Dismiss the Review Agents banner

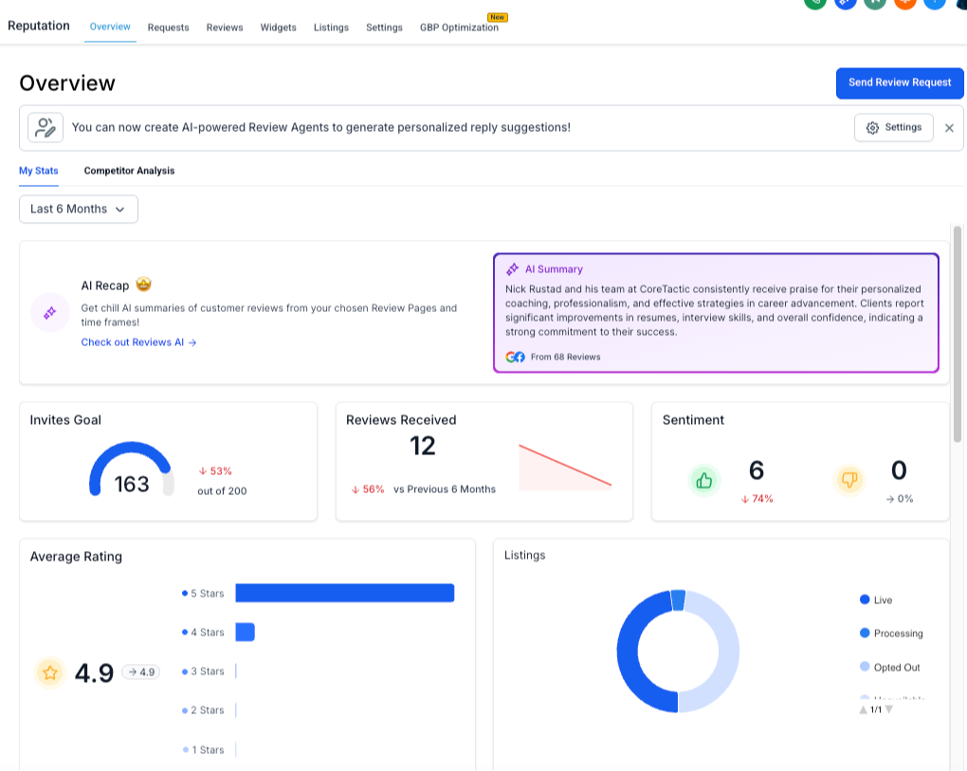[x=949, y=128]
